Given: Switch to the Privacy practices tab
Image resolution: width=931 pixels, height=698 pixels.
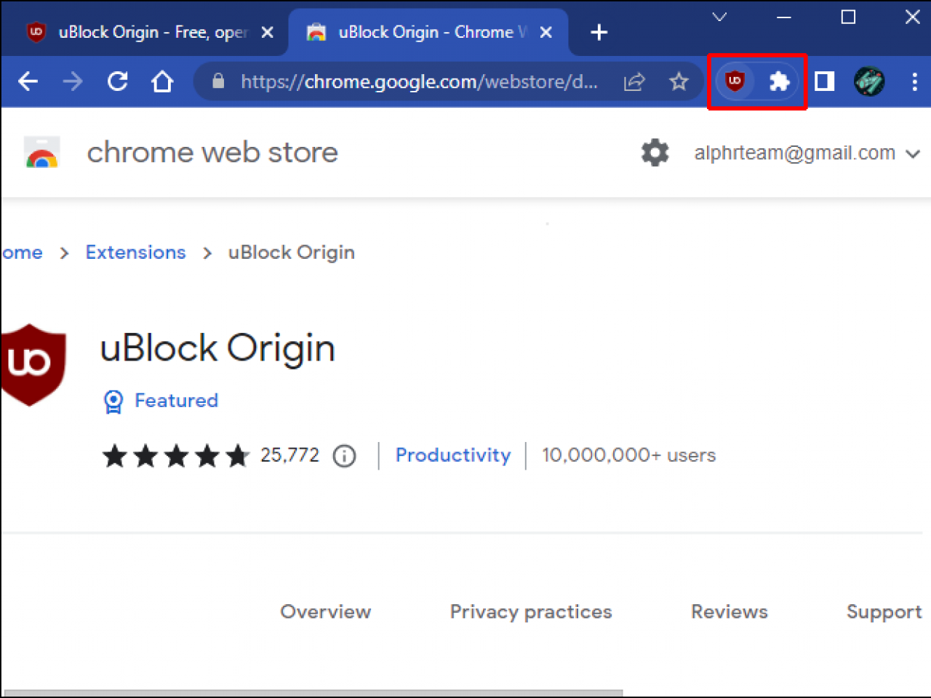Looking at the screenshot, I should (x=531, y=611).
